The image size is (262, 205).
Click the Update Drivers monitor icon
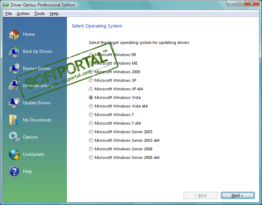pyautogui.click(x=14, y=103)
